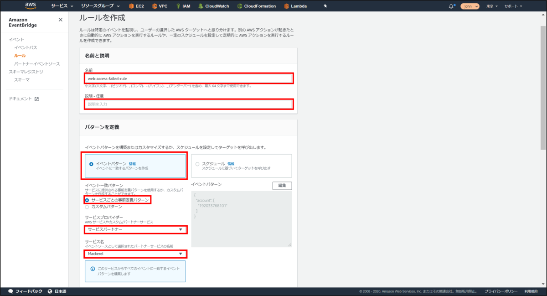
Task: Open the サービス menu in the navigation bar
Action: [x=58, y=6]
